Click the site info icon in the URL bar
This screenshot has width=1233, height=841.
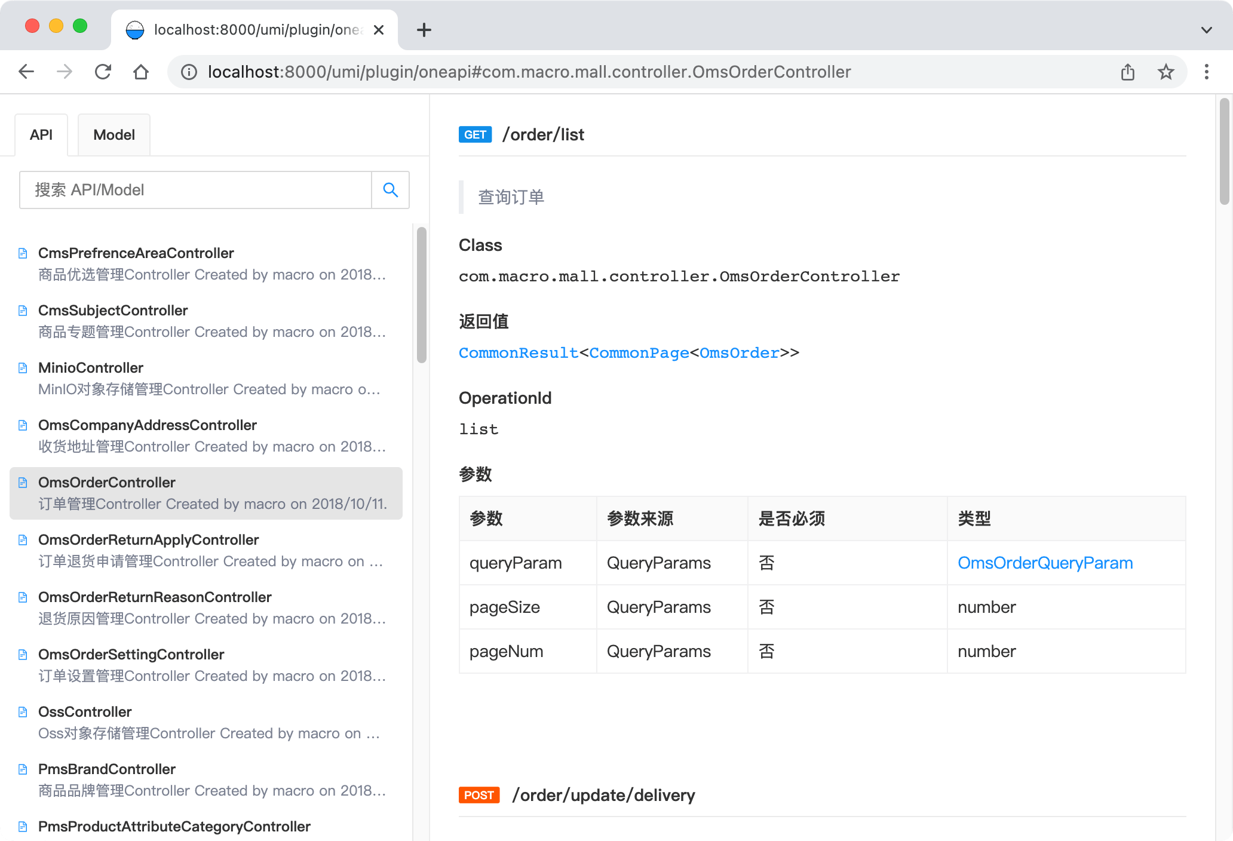click(x=189, y=72)
